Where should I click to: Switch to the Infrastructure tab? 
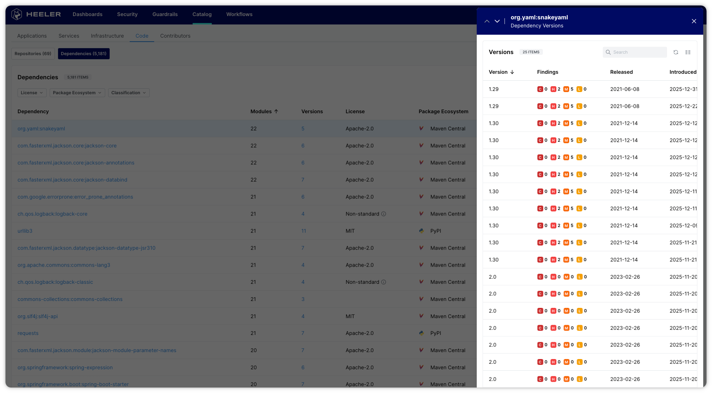point(107,36)
